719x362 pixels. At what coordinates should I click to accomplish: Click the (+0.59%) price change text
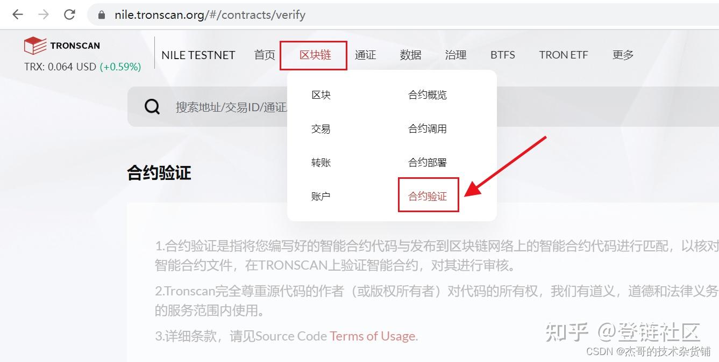point(120,67)
